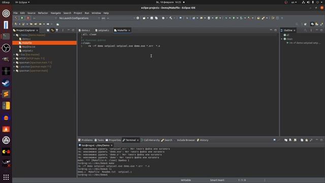Click the green Run launch button

(x=22, y=18)
